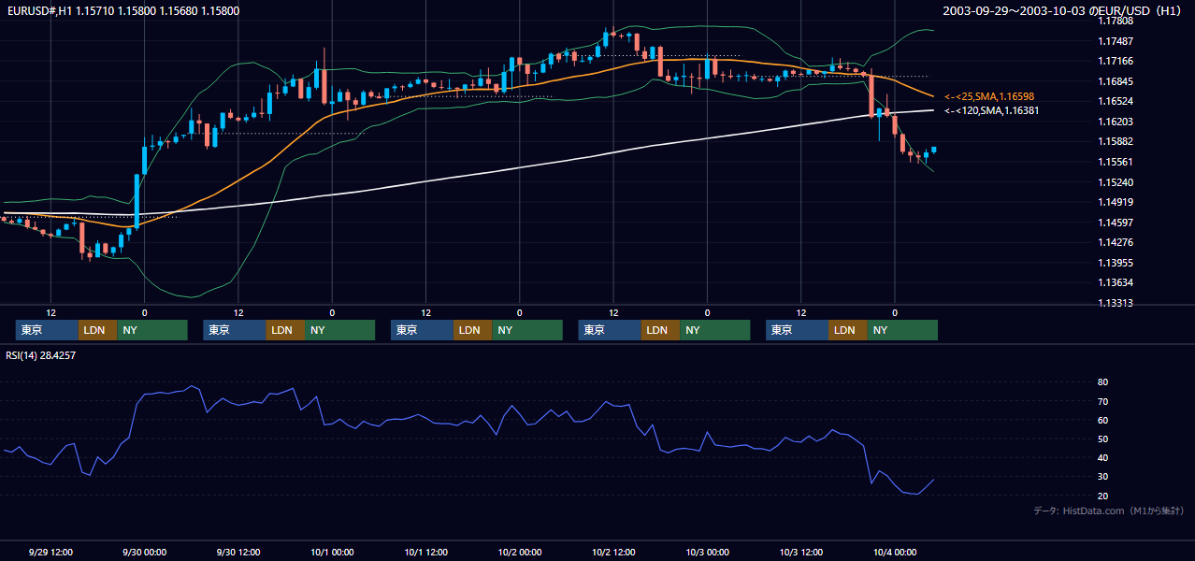
Task: Click price axis label 1.16845
Action: click(x=1116, y=81)
